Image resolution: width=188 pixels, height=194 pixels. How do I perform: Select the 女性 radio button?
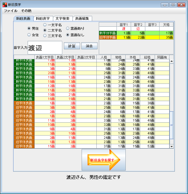[29, 35]
